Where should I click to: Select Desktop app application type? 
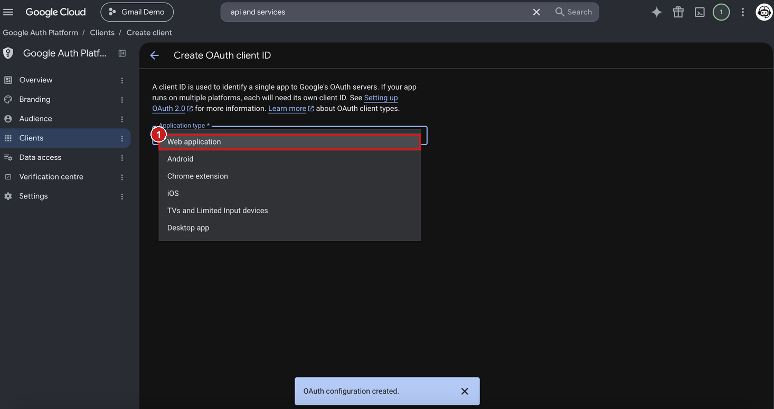pos(290,228)
